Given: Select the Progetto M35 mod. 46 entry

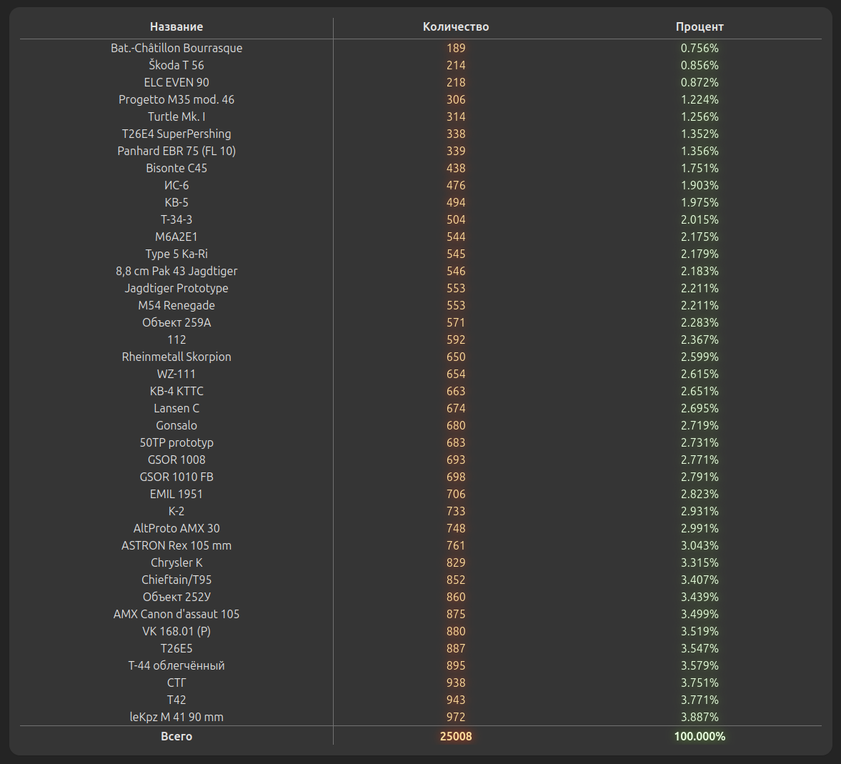Looking at the screenshot, I should coord(176,99).
